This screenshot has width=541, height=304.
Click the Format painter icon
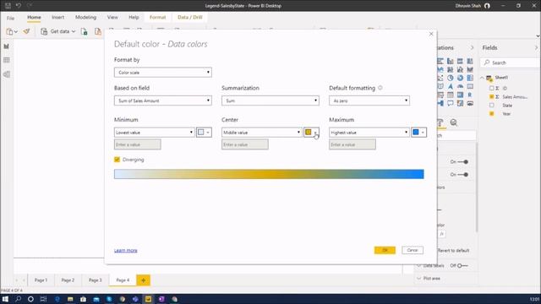26,31
